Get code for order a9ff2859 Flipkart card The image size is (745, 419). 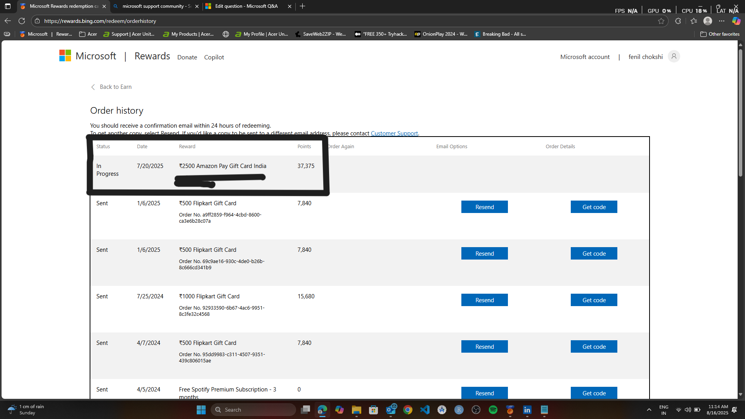594,207
